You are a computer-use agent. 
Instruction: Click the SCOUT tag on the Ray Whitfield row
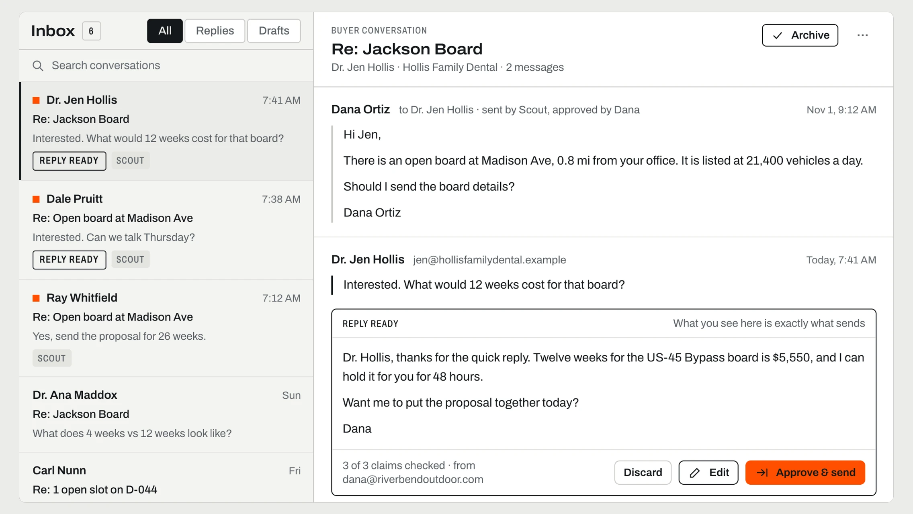(x=51, y=358)
